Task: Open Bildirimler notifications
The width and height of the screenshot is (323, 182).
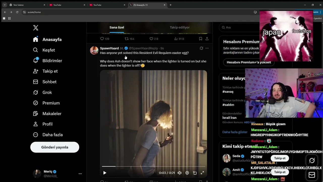Action: [47, 61]
